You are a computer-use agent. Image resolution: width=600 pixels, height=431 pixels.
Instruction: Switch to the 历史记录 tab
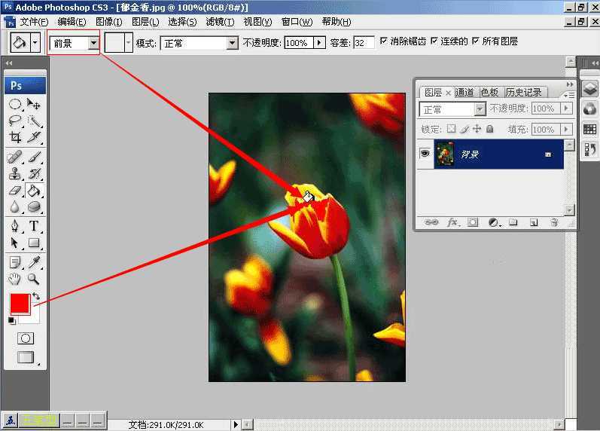point(523,93)
